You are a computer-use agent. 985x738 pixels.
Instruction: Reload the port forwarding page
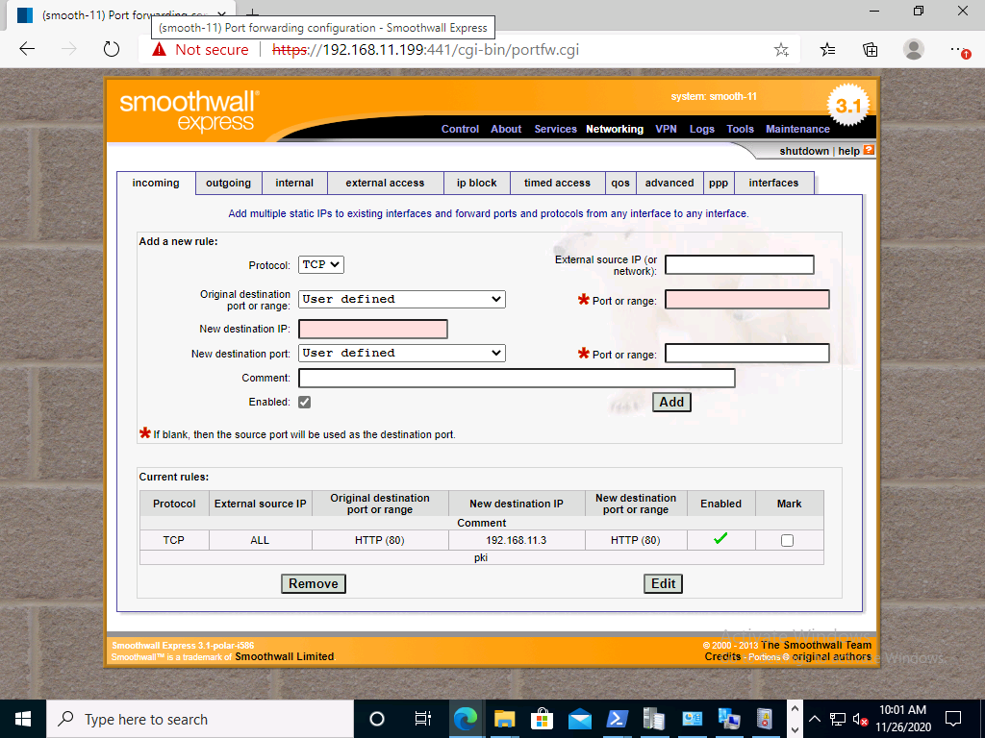point(112,49)
